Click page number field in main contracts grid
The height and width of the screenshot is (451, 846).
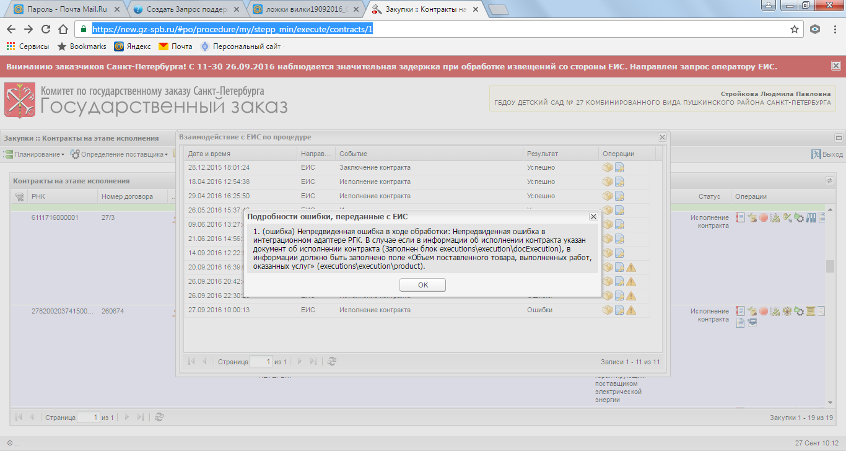tap(88, 418)
